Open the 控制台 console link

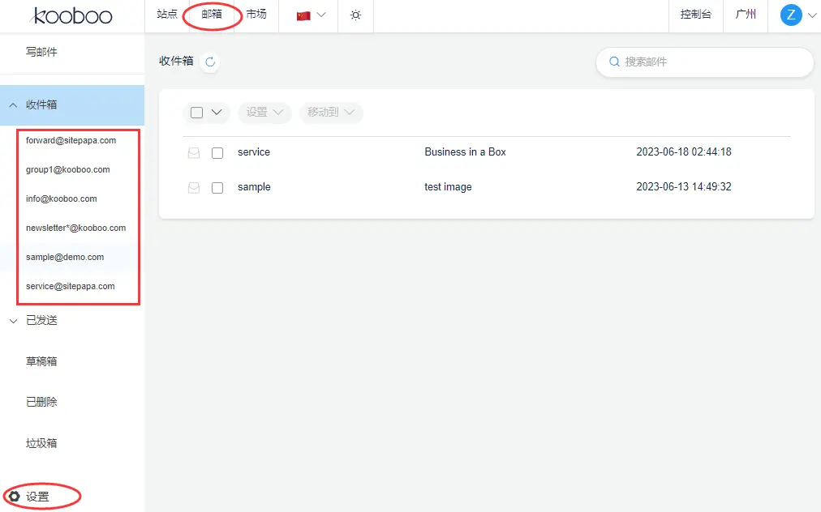695,15
